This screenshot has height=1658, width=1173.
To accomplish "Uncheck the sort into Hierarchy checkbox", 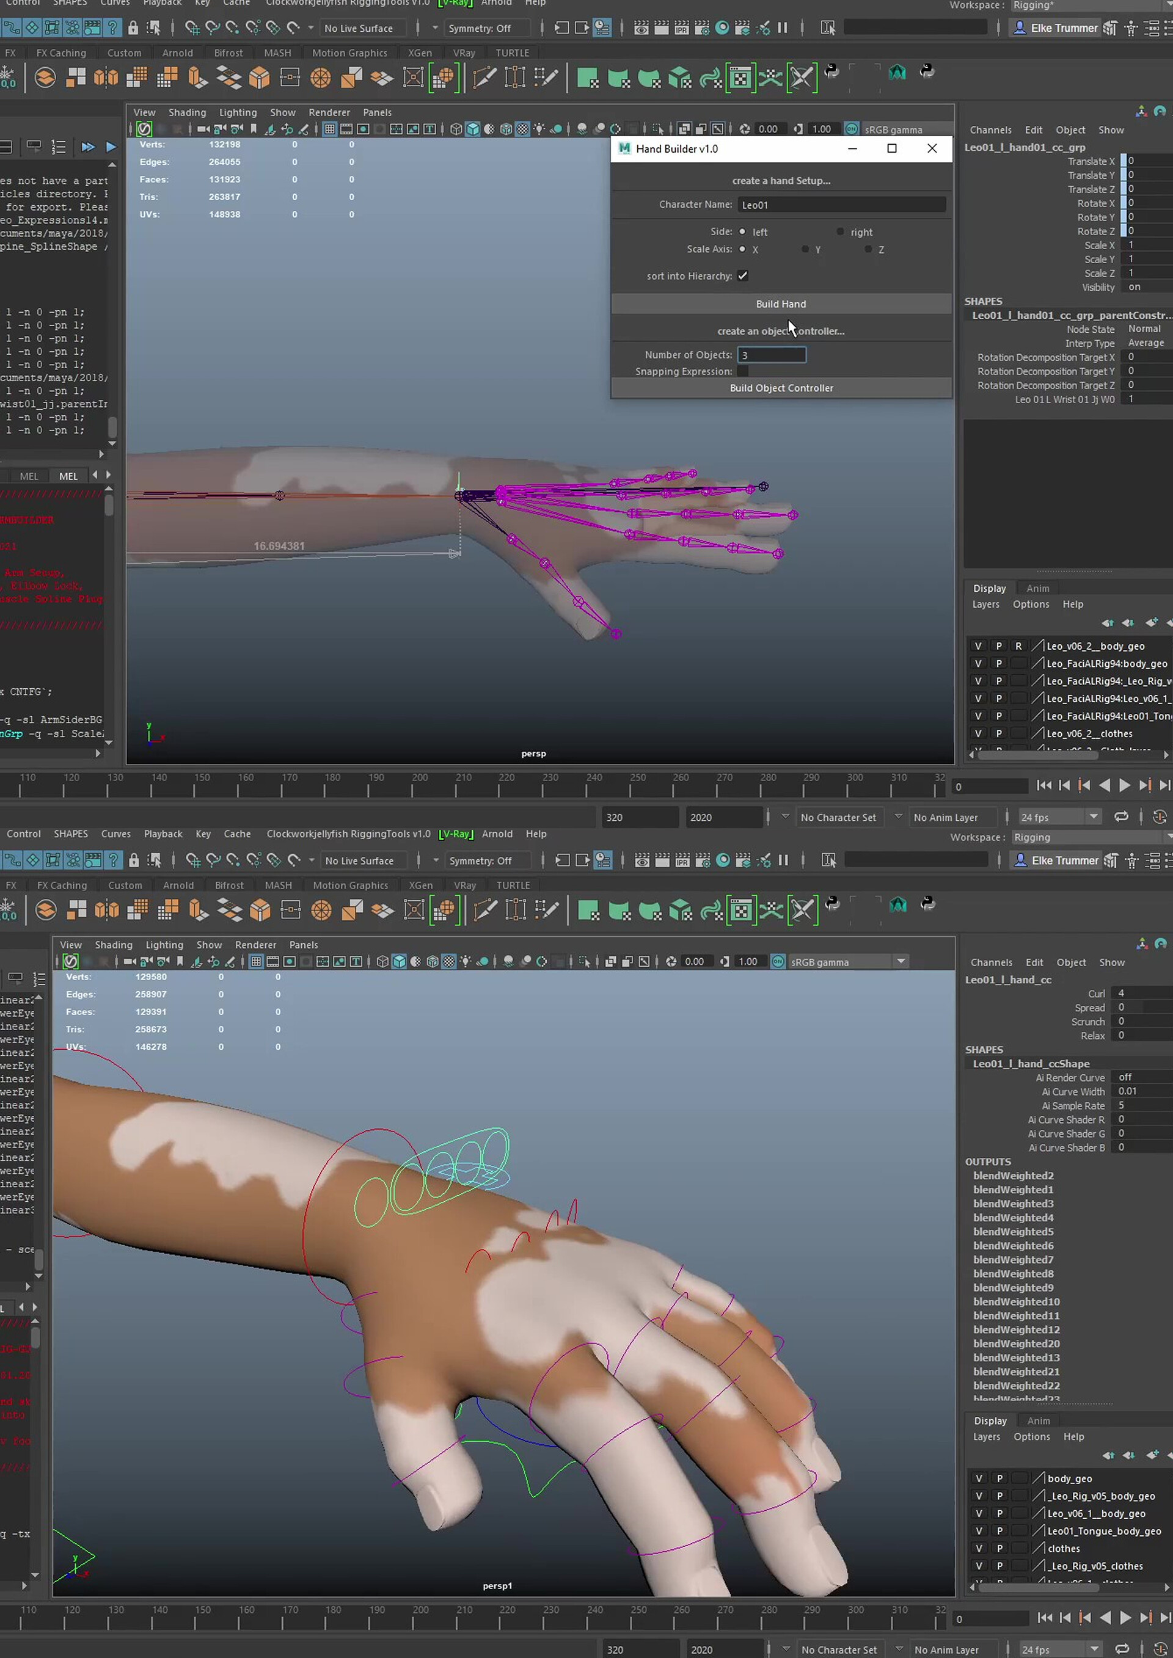I will point(742,276).
